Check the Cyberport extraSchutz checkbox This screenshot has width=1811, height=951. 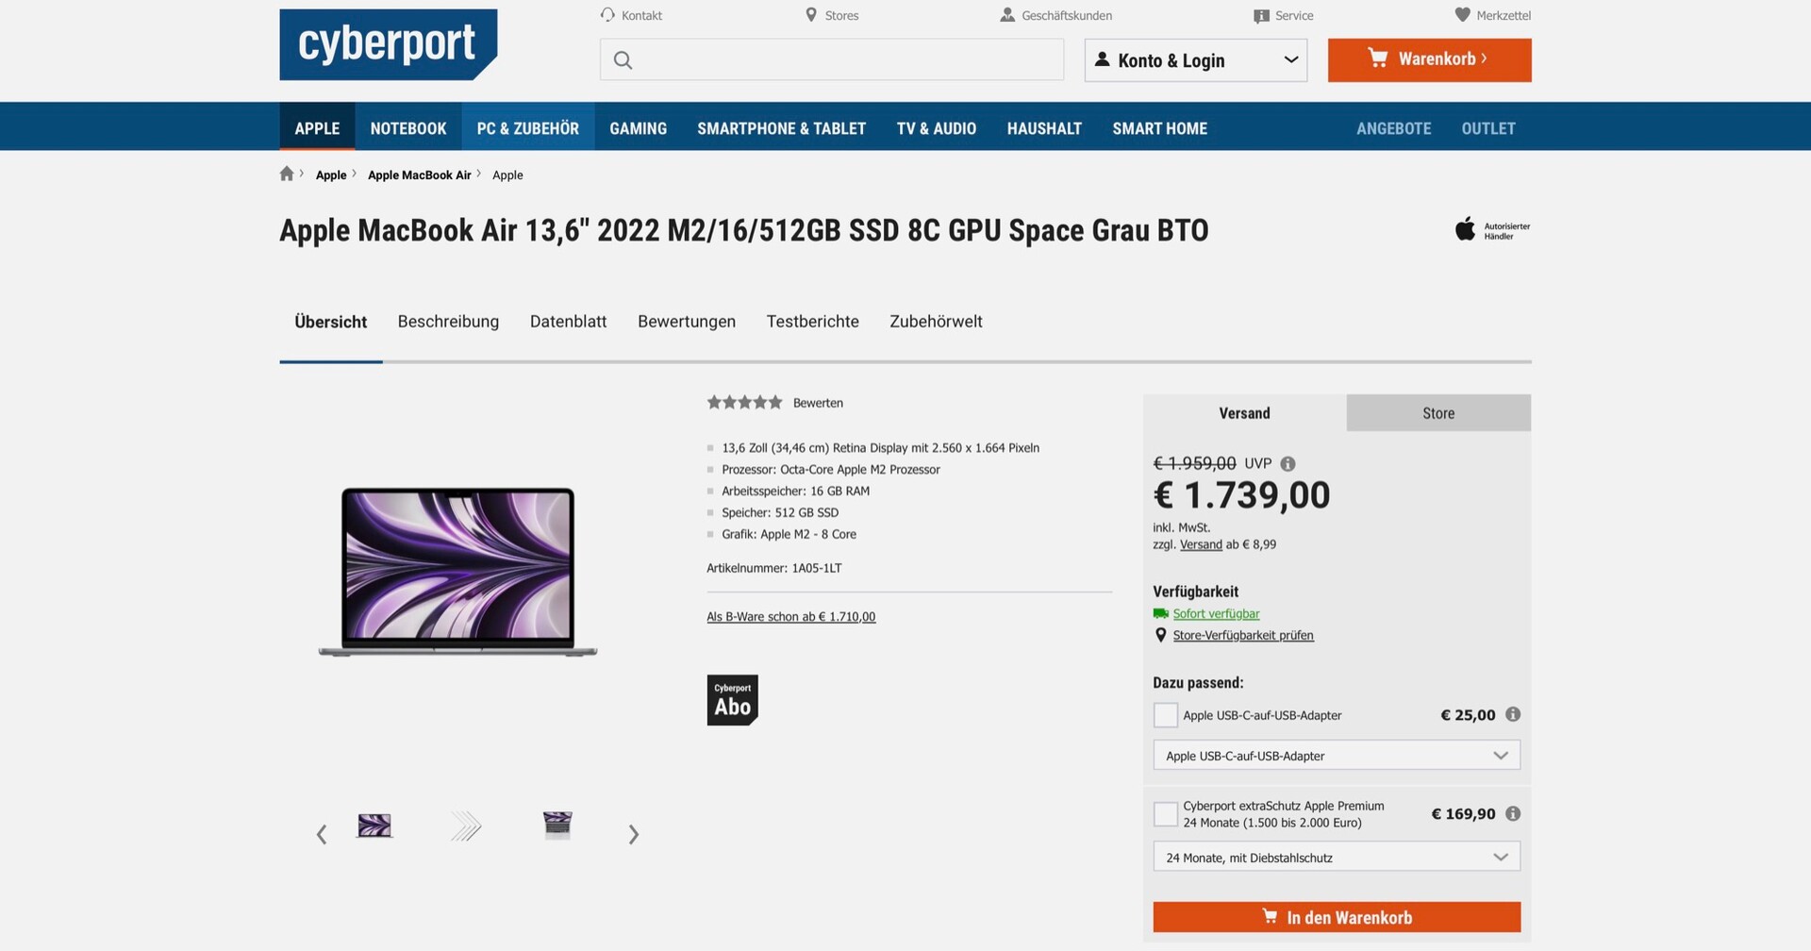point(1166,814)
